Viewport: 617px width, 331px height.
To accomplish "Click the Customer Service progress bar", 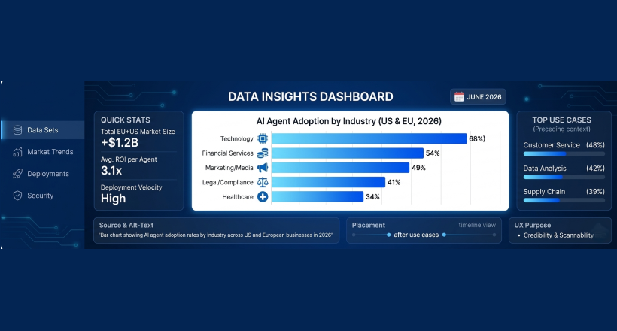I will (x=564, y=154).
